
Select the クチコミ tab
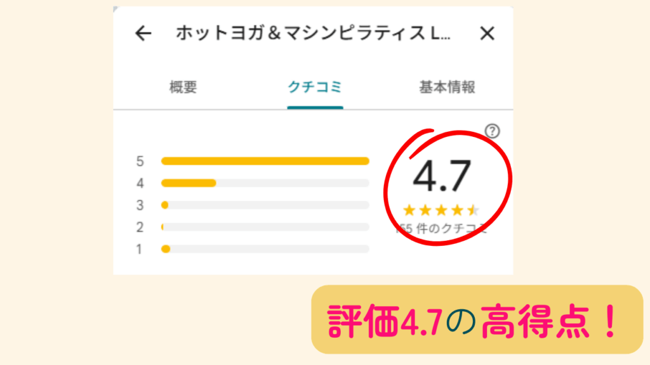pyautogui.click(x=315, y=87)
